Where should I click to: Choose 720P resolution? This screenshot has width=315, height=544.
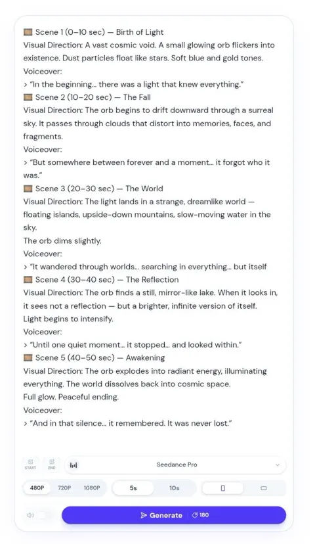point(64,487)
